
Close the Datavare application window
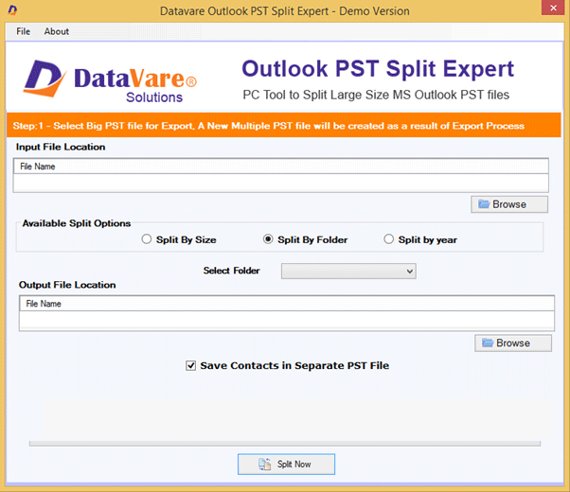click(553, 8)
